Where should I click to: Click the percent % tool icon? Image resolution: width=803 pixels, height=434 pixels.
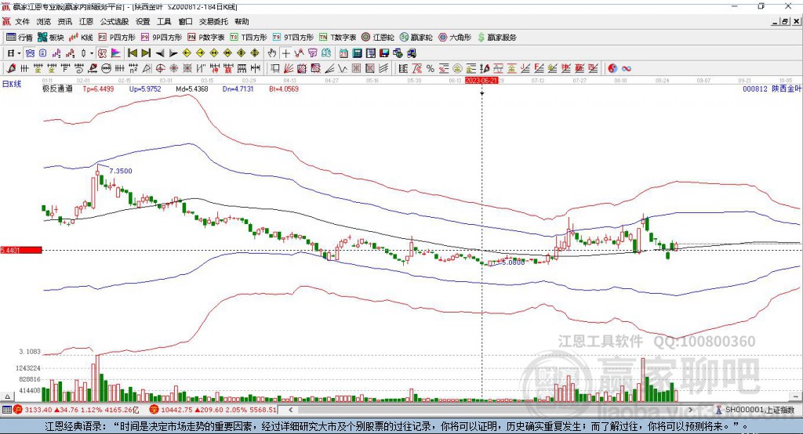point(431,68)
